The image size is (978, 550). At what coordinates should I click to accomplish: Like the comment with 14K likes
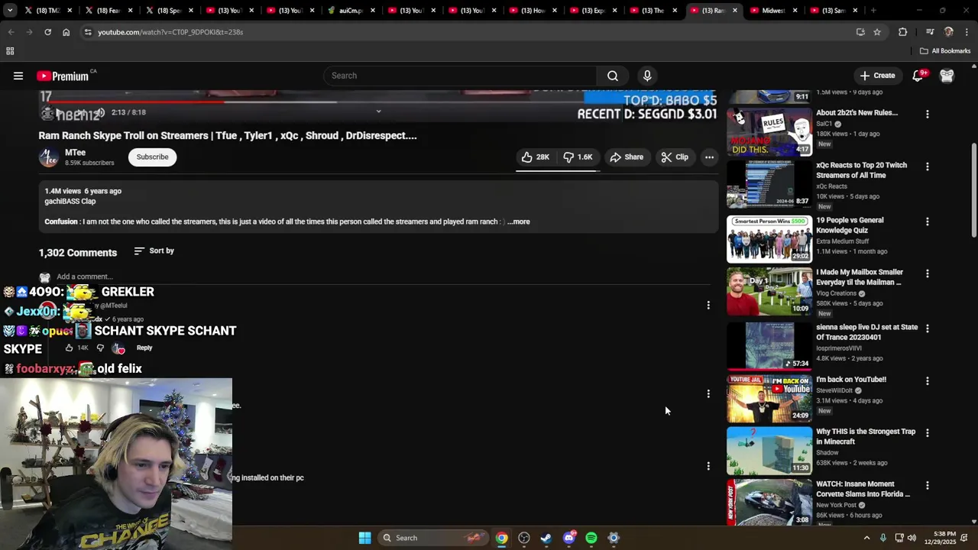pos(69,348)
